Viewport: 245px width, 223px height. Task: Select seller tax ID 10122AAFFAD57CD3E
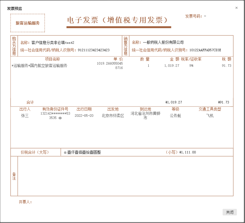pyautogui.click(x=205, y=50)
